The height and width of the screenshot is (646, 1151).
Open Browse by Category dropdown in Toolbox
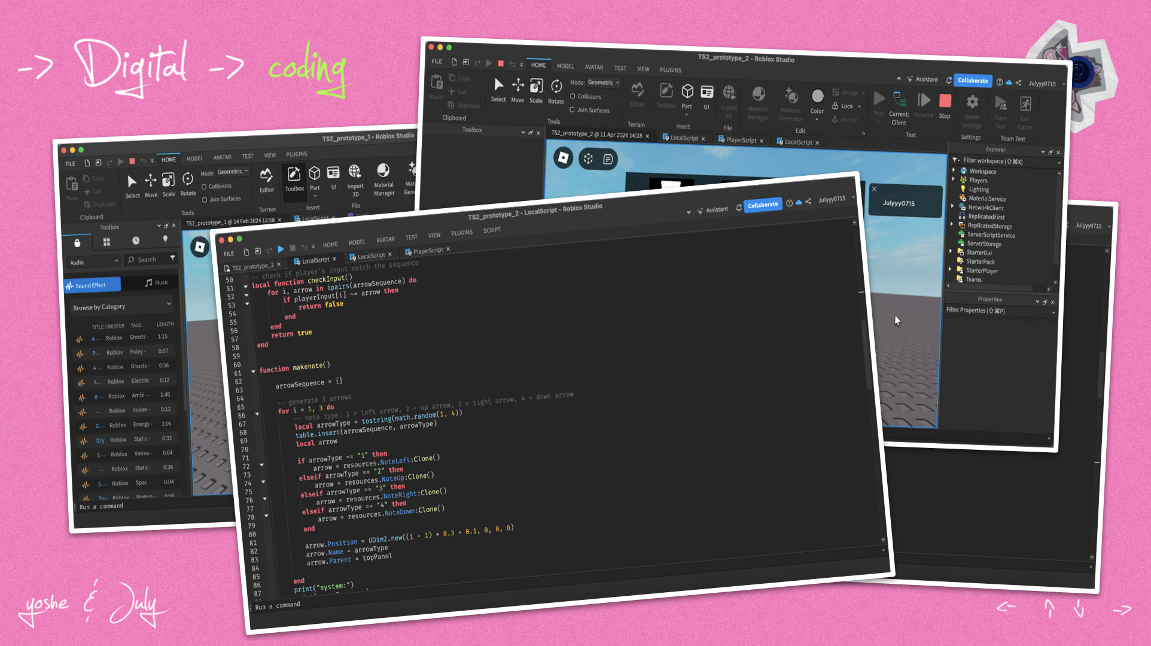[x=122, y=306]
